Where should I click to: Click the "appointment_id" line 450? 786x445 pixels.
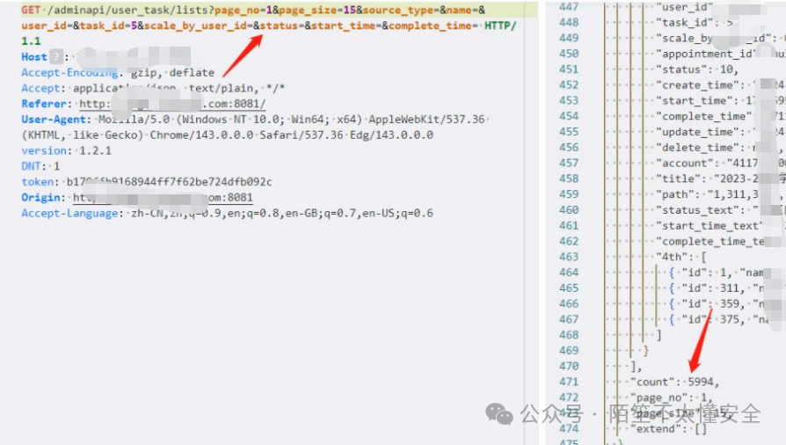[720, 54]
